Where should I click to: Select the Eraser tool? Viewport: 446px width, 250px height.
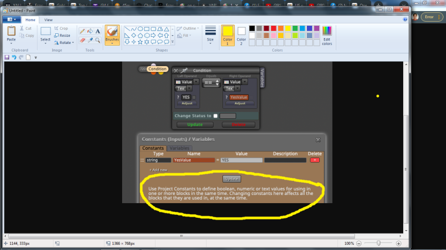(x=82, y=40)
